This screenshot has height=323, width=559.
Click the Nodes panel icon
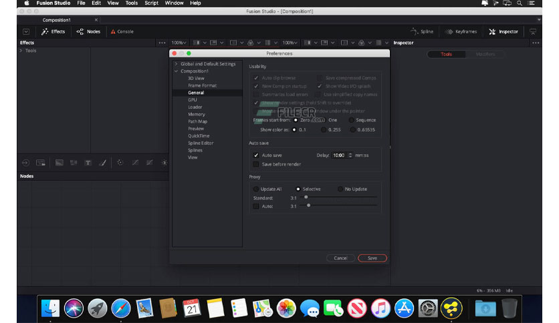point(80,31)
